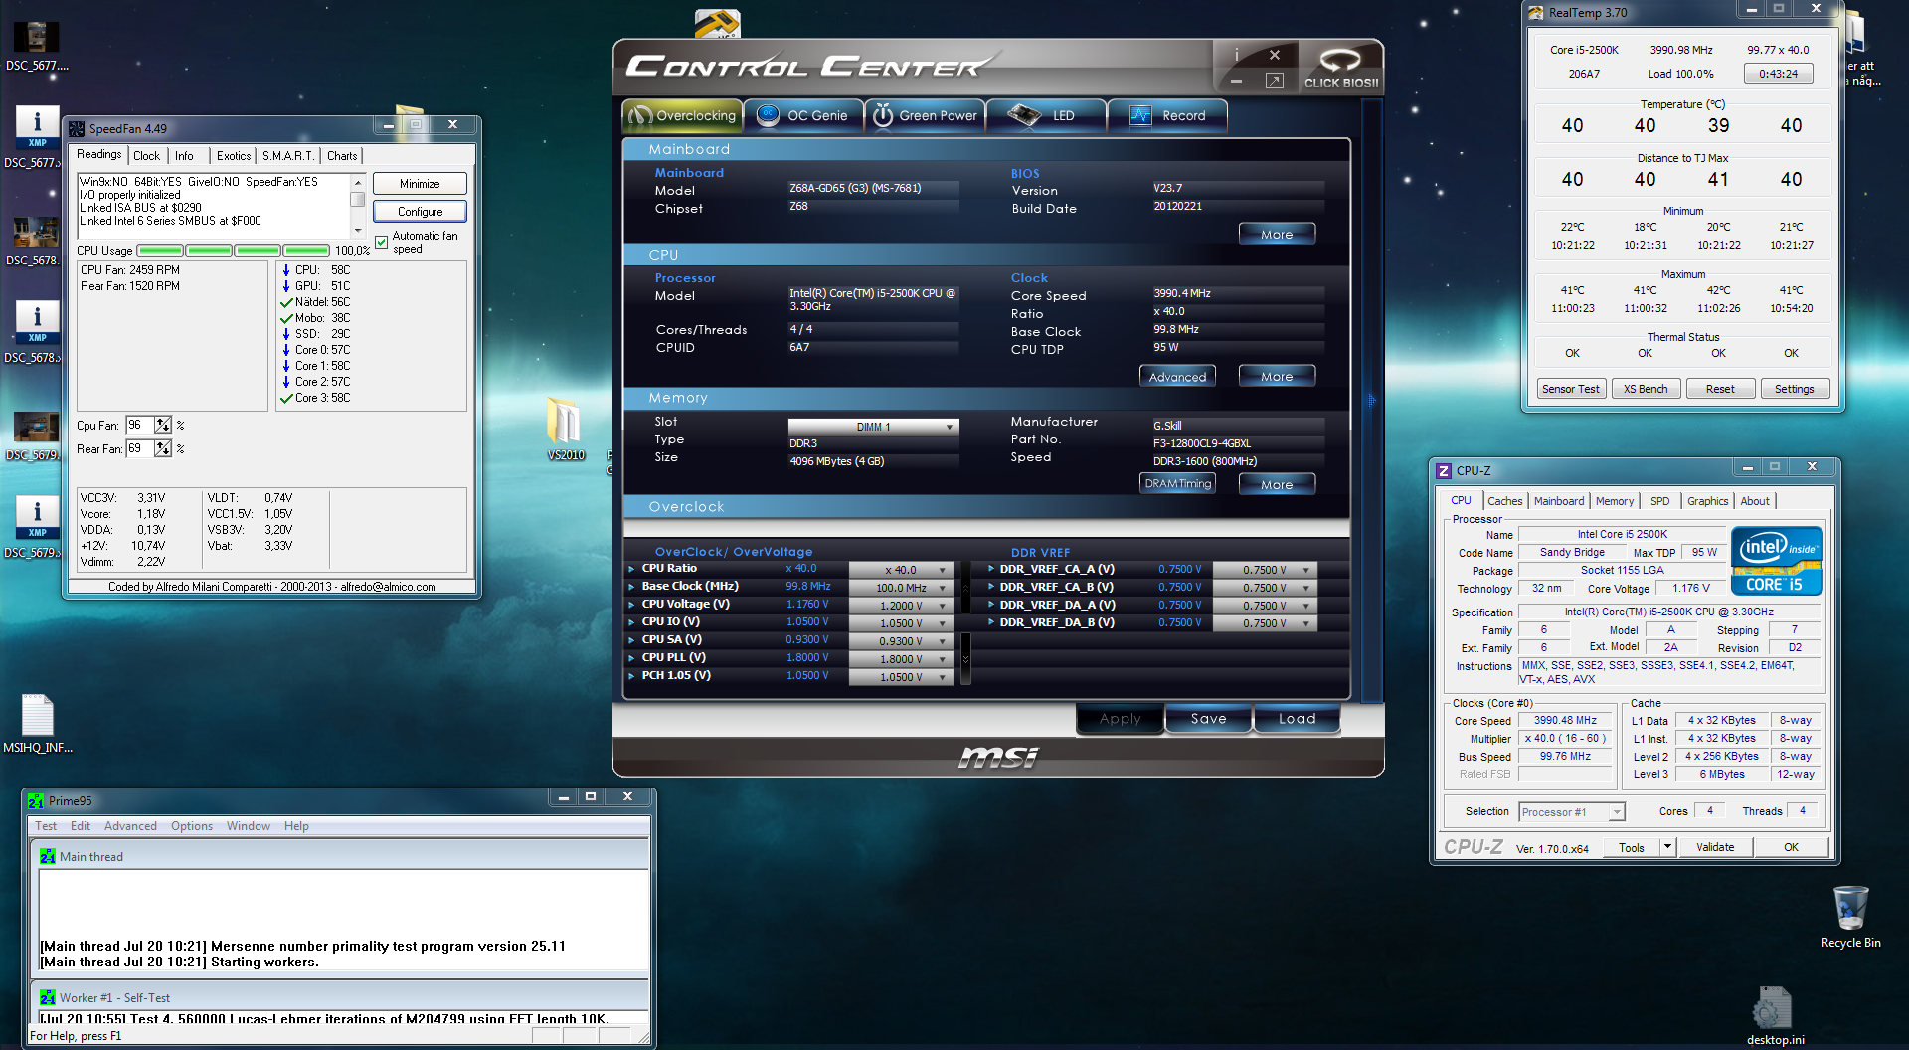The image size is (1909, 1050).
Task: Open the DSC_5677 desktop image thumbnail
Action: (x=37, y=37)
